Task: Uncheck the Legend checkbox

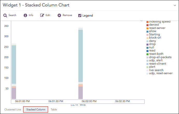Action: click(80, 16)
